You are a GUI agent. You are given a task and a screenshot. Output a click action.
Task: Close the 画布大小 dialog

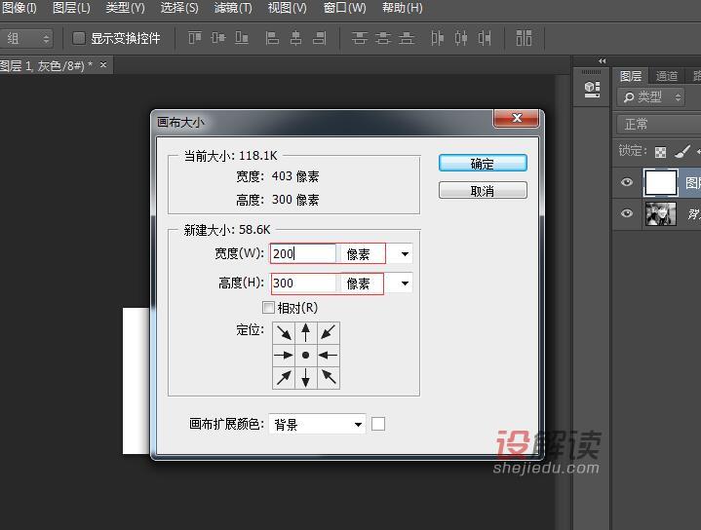tap(517, 118)
